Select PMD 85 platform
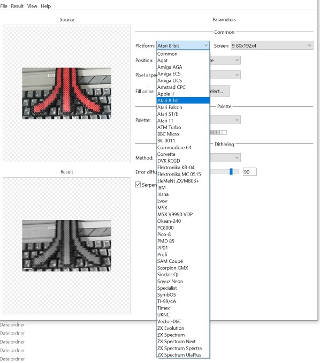Image resolution: width=320 pixels, height=363 pixels. point(183,241)
